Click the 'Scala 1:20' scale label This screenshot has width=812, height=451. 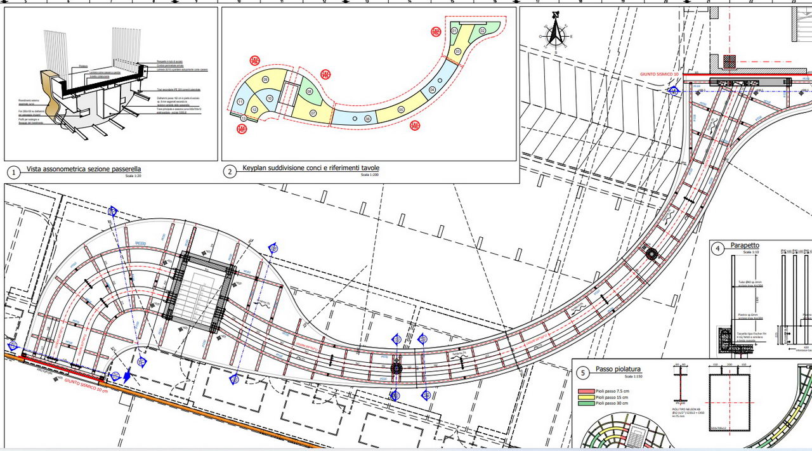133,175
